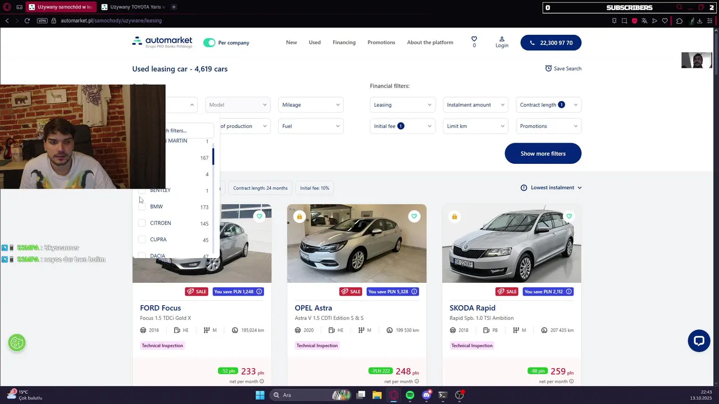Image resolution: width=719 pixels, height=404 pixels.
Task: Call the 22,300 97 70 phone button
Action: (551, 43)
